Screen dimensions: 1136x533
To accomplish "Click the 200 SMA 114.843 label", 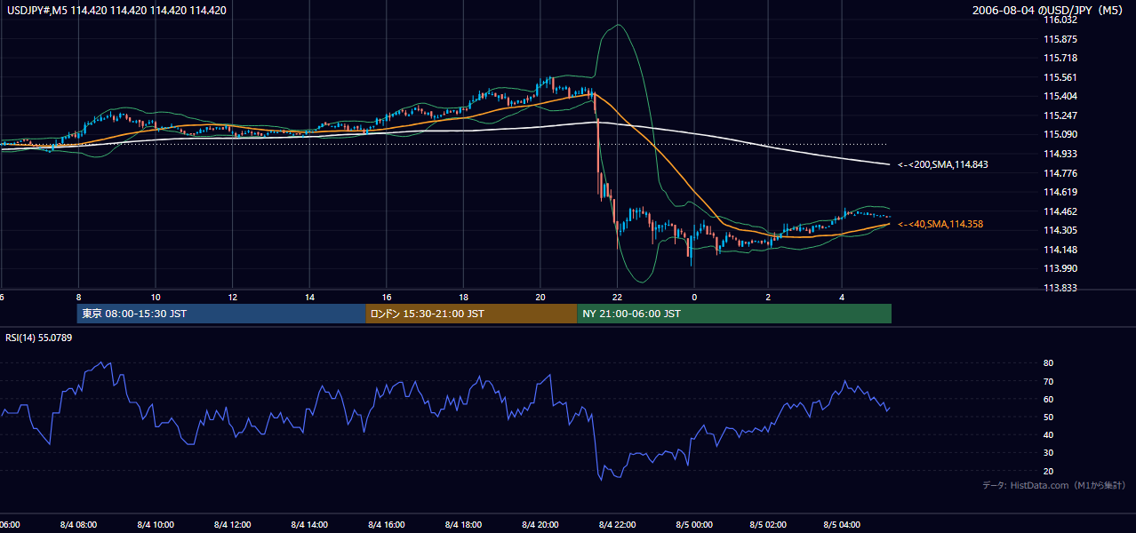I will (x=943, y=164).
